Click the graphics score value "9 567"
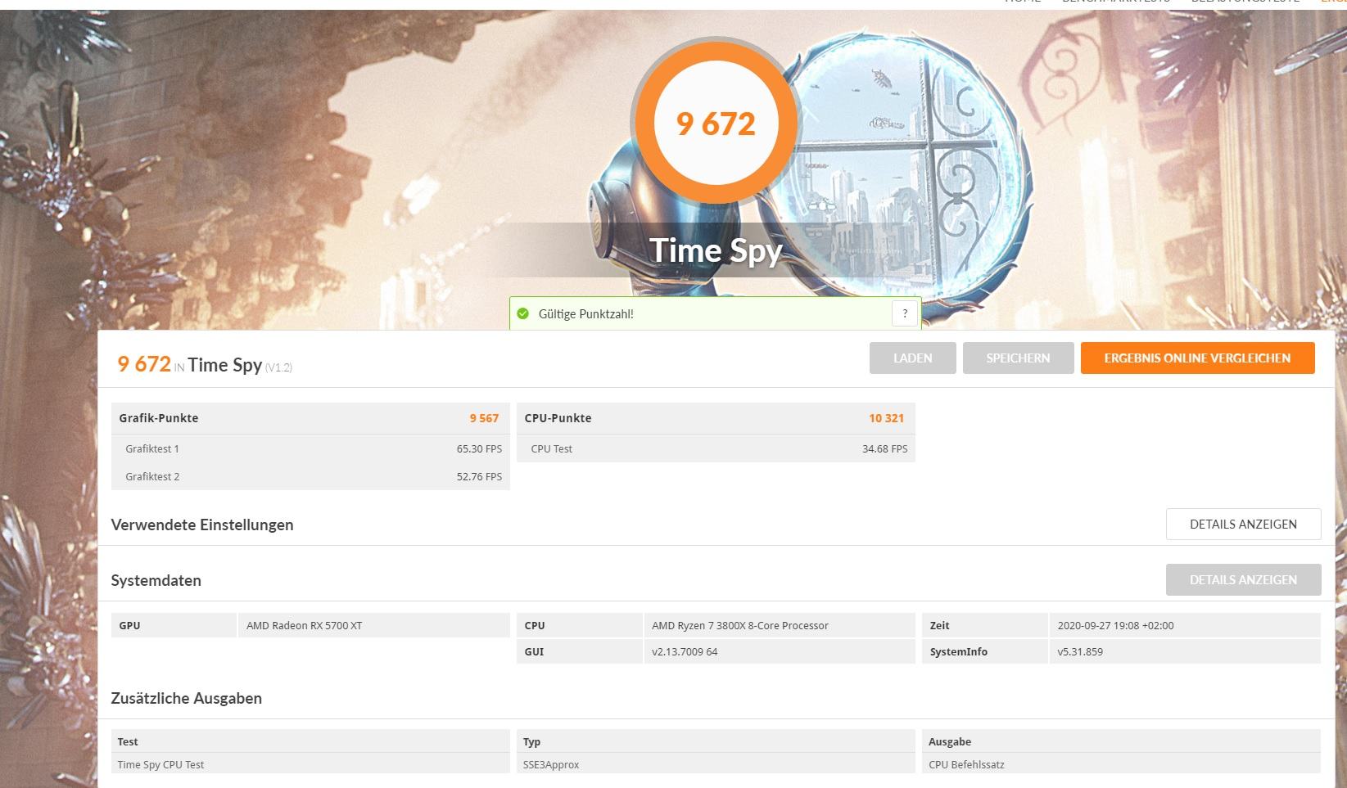Screen dimensions: 1347x788 tap(484, 418)
